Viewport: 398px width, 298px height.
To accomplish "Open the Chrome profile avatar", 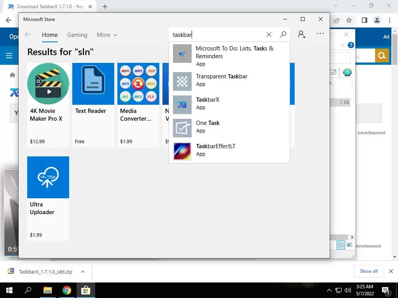I will pyautogui.click(x=377, y=20).
